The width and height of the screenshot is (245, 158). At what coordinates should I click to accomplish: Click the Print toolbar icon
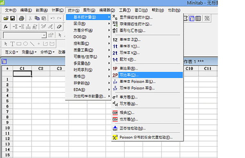pyautogui.click(x=21, y=18)
